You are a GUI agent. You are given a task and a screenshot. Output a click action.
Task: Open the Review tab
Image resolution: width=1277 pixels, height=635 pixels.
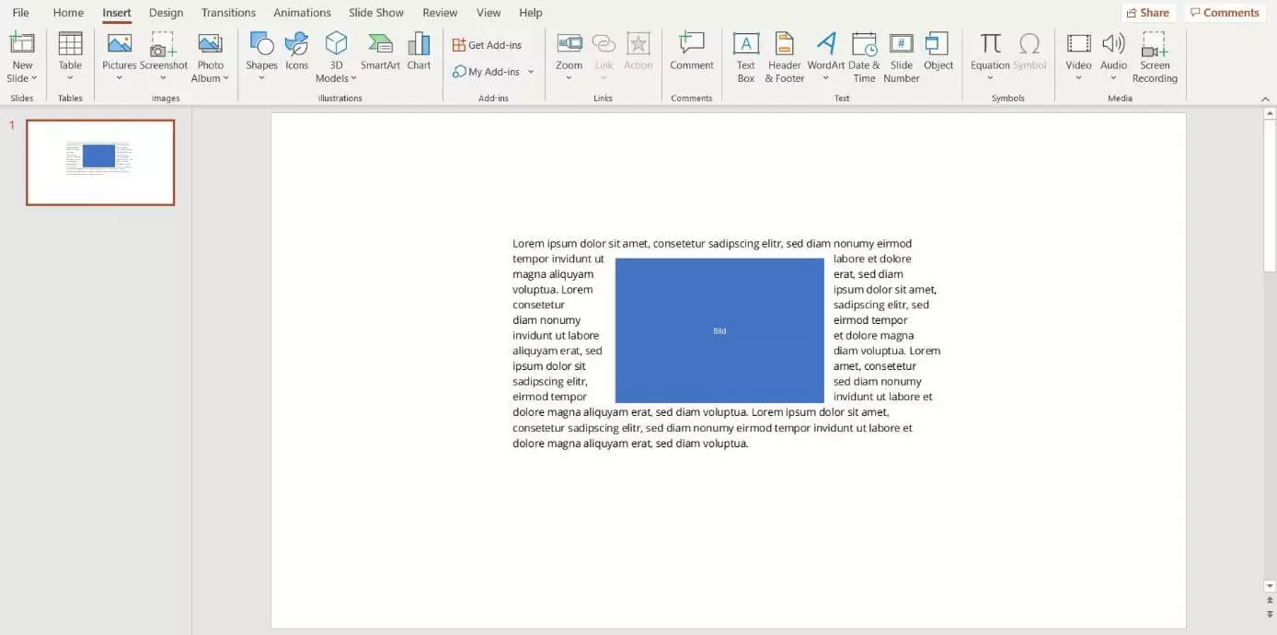pyautogui.click(x=440, y=13)
